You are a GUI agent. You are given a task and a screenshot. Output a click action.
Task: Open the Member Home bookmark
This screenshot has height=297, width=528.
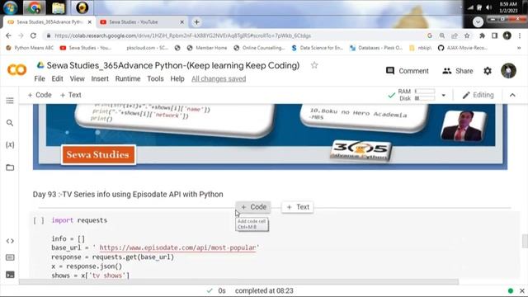[x=207, y=48]
